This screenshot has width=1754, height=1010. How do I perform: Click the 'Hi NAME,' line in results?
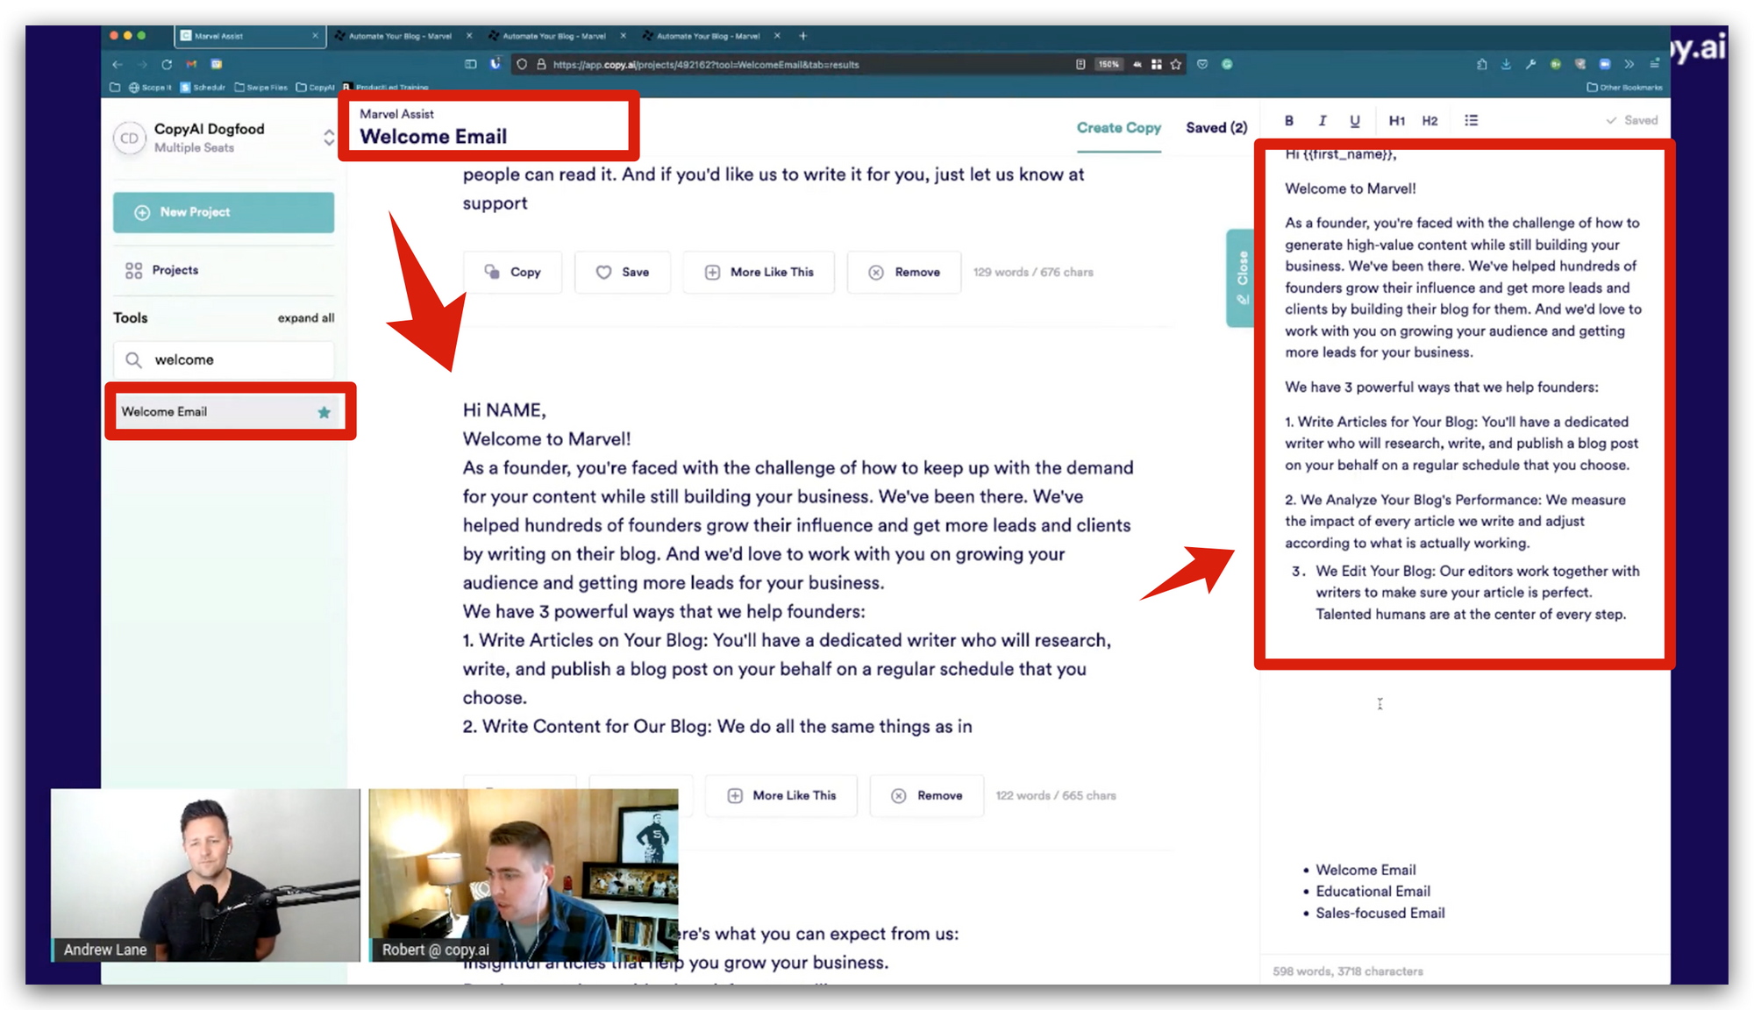tap(504, 410)
